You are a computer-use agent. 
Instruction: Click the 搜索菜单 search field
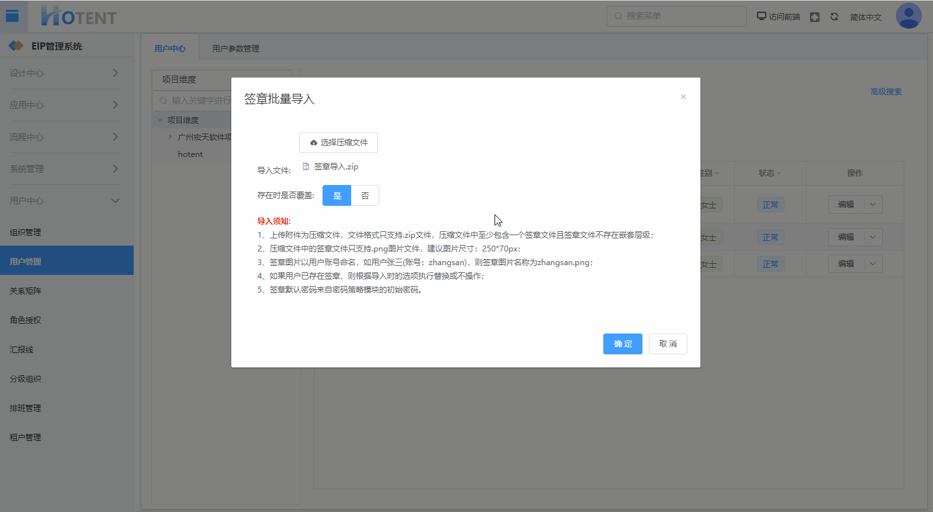point(676,16)
